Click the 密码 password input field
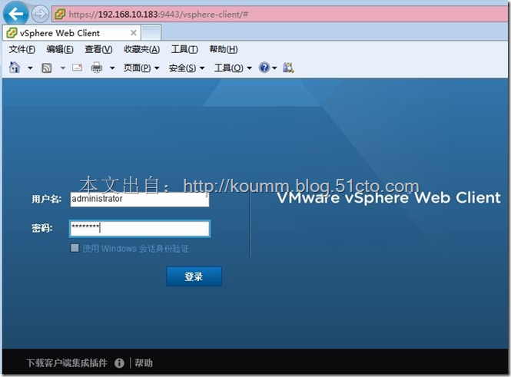Image resolution: width=511 pixels, height=377 pixels. click(x=140, y=228)
